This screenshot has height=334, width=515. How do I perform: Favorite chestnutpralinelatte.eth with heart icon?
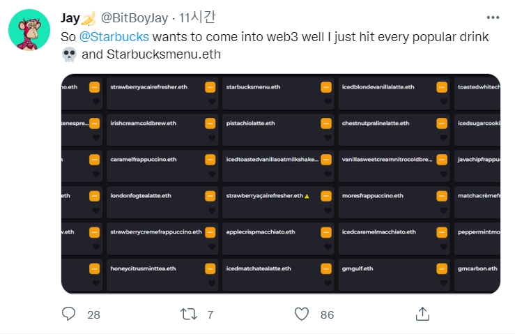coord(441,138)
